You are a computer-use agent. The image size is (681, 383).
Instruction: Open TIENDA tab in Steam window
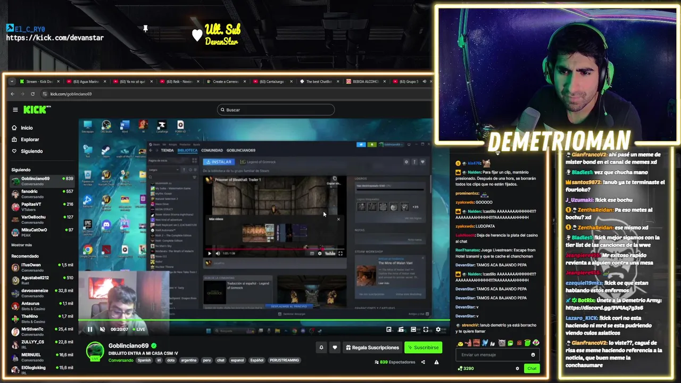(x=167, y=151)
